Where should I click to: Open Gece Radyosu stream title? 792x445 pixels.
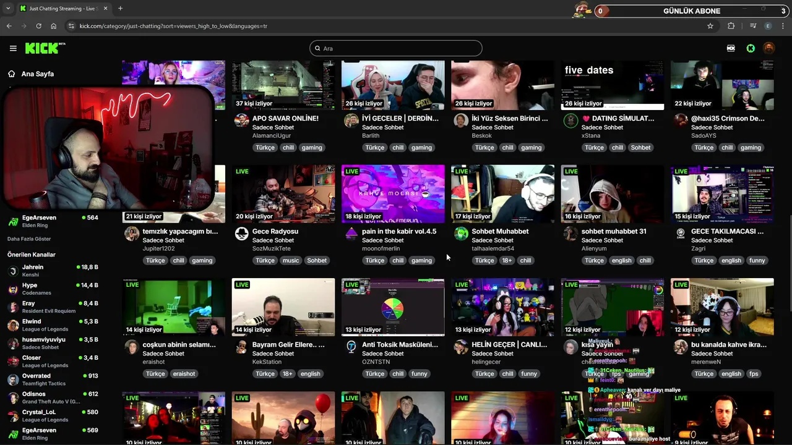(x=275, y=231)
